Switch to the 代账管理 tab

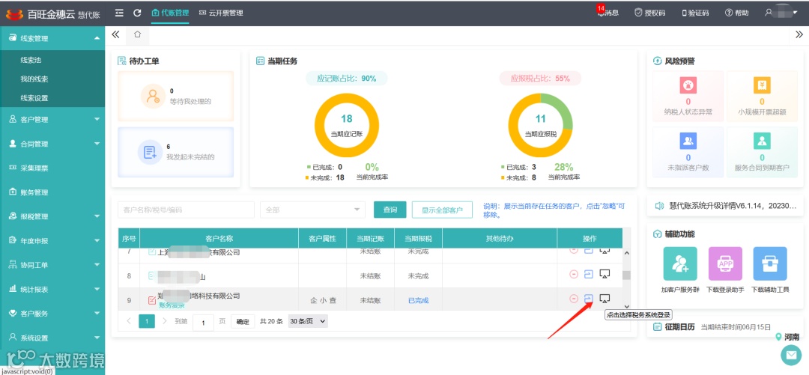point(170,13)
